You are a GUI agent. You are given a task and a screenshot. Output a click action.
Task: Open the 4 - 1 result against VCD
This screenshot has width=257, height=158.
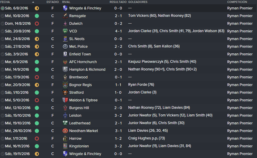(x=118, y=31)
